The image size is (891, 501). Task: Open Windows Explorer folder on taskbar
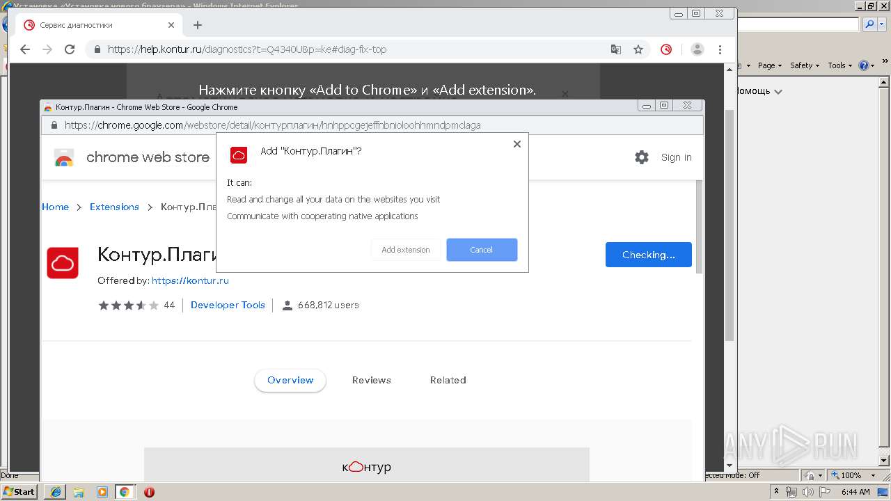tap(79, 492)
